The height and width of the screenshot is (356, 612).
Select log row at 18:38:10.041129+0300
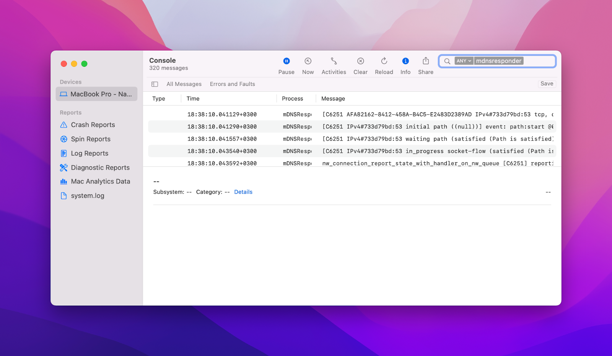pos(352,115)
